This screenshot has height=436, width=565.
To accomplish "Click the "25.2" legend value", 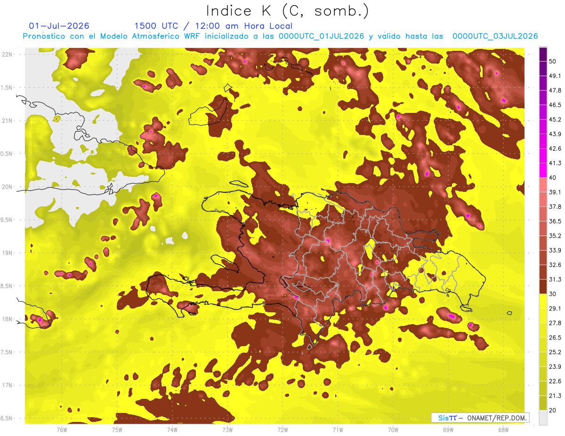I will pyautogui.click(x=555, y=352).
